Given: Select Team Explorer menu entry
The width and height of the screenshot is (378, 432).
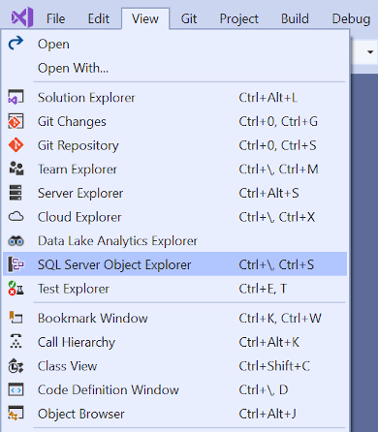Looking at the screenshot, I should (174, 170).
